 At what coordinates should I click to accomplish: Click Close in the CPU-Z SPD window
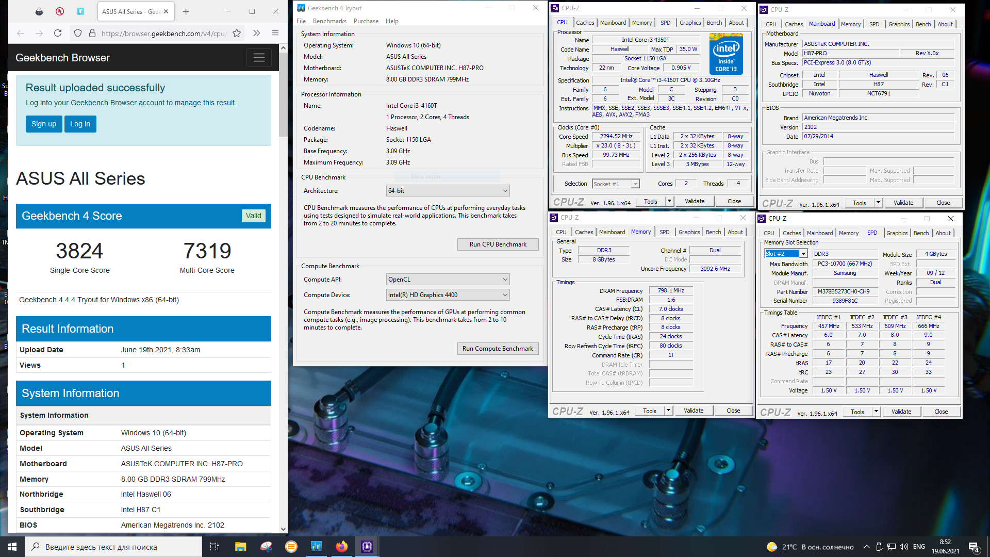(941, 412)
